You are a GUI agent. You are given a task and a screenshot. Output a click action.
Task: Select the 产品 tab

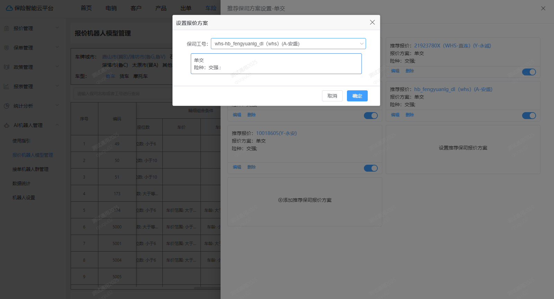[x=161, y=8]
